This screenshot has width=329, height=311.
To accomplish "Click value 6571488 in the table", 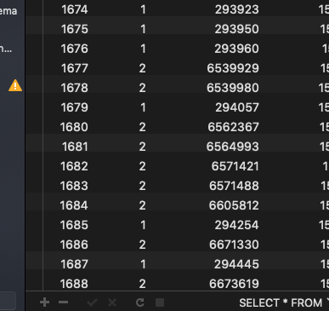I will click(x=234, y=186).
